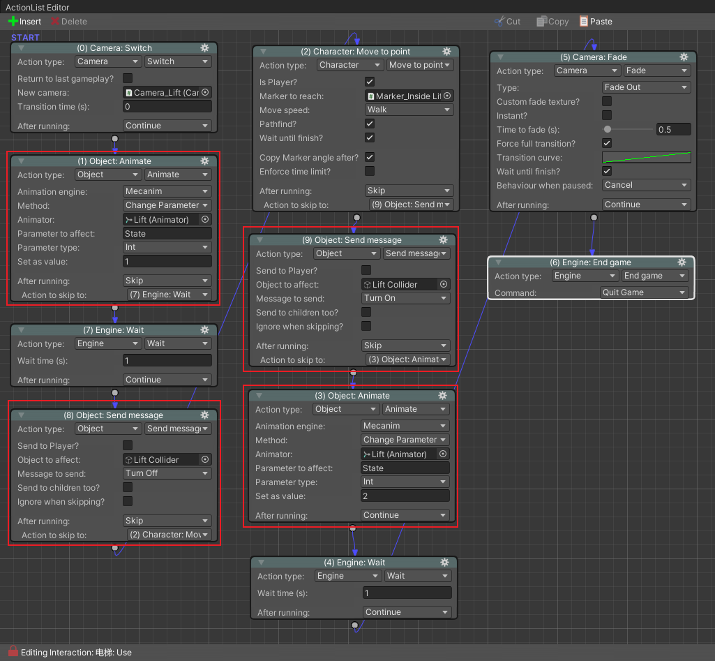Open gear menu of (2) Character: Move to point
Viewport: 715px width, 661px height.
point(447,52)
